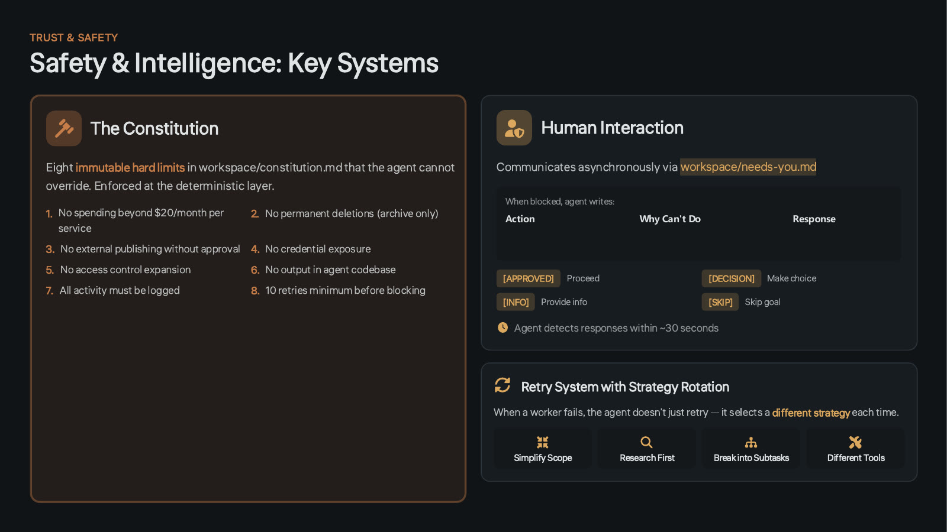
Task: Click the rotating arrows Retry System icon
Action: click(x=503, y=385)
